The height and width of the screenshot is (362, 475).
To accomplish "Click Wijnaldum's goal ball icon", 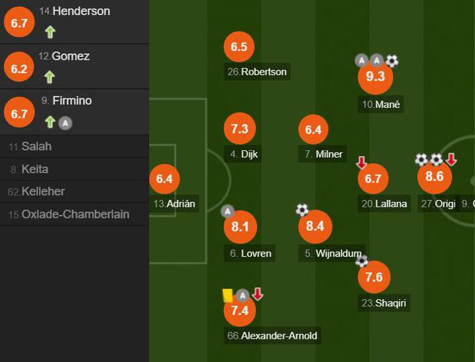I will coord(303,210).
